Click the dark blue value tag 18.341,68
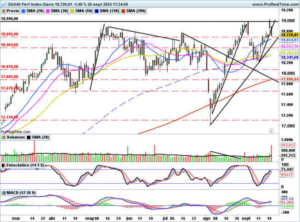The width and height of the screenshot is (300, 222). click(x=290, y=57)
